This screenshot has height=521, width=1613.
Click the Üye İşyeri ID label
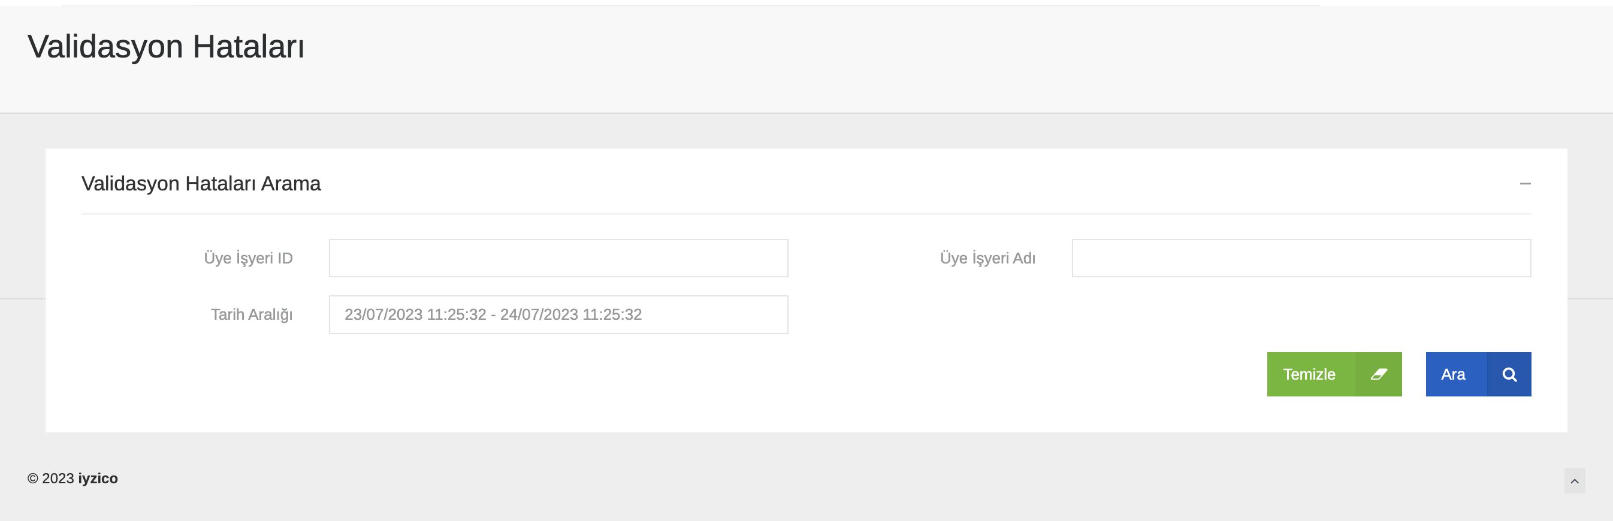click(248, 258)
